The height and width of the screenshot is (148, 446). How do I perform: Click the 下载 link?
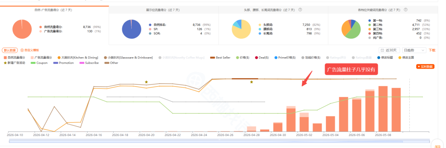(432, 51)
